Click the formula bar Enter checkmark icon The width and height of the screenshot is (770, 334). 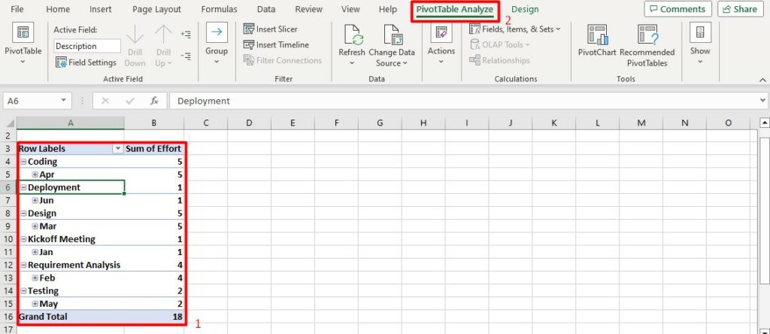click(x=130, y=101)
